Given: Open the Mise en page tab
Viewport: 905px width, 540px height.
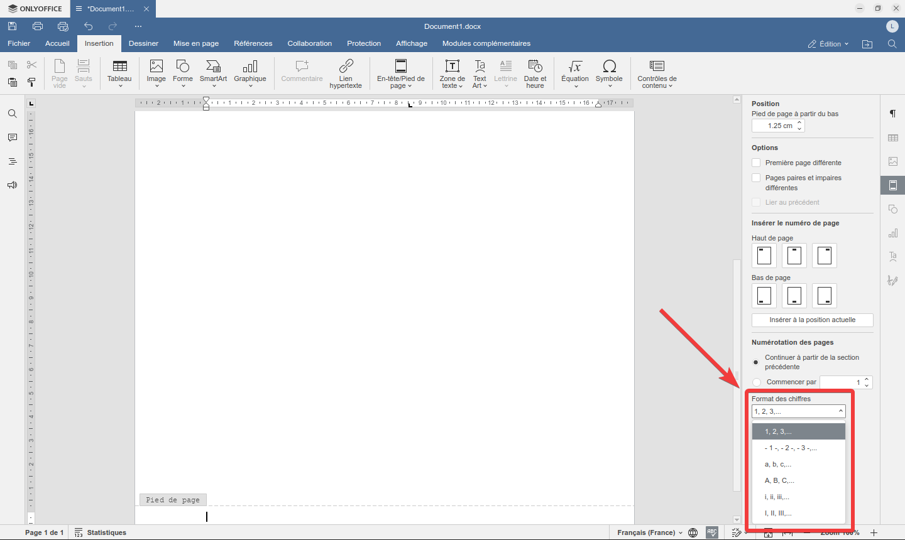Looking at the screenshot, I should pyautogui.click(x=196, y=43).
